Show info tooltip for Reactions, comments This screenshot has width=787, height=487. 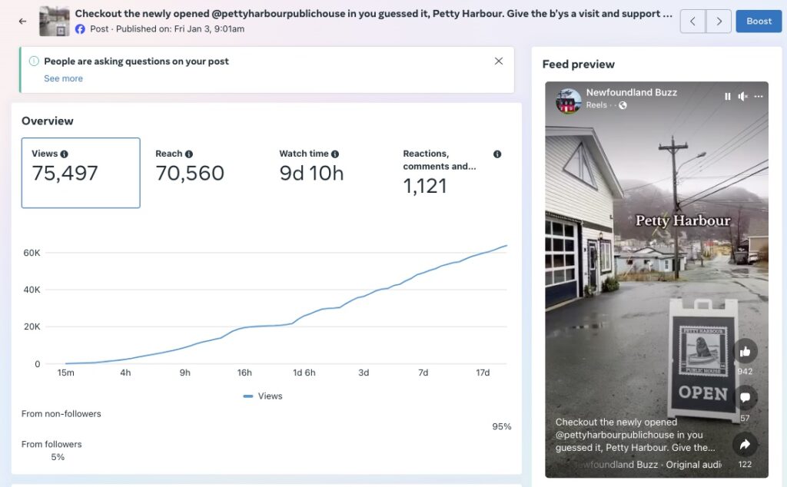(497, 154)
